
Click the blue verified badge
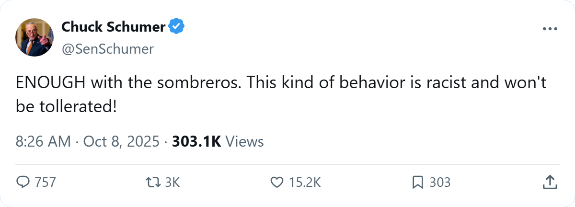point(177,27)
